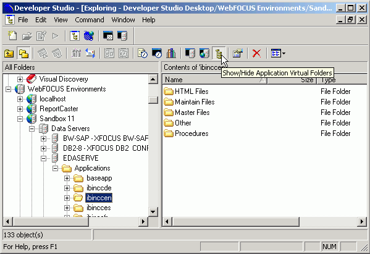Screen dimensions: 370x254
Task: Expand the localhost tree node
Action: 20,99
